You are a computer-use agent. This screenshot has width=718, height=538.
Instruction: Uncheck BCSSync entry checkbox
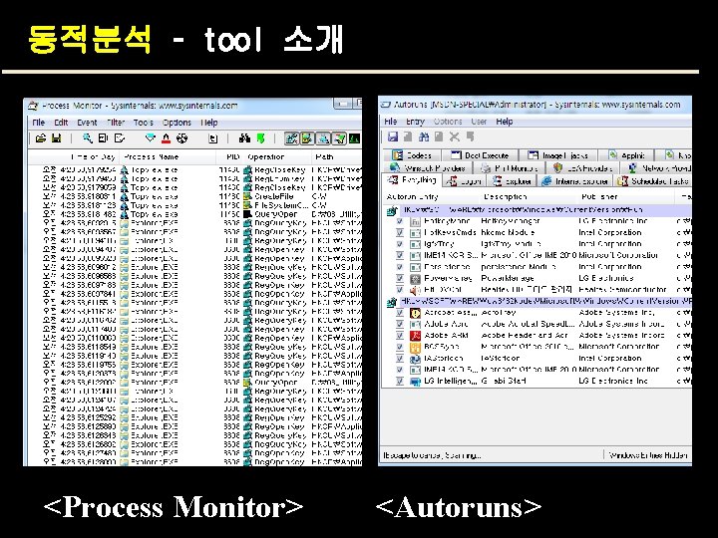[x=400, y=347]
